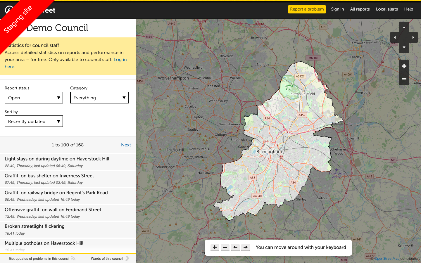This screenshot has height=263, width=421.
Task: Click the FixMyStreet logo icon
Action: pyautogui.click(x=9, y=9)
